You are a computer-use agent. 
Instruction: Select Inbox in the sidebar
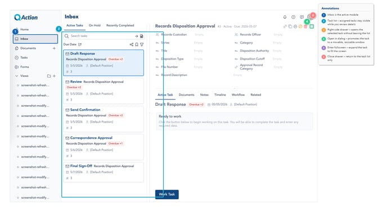point(35,39)
